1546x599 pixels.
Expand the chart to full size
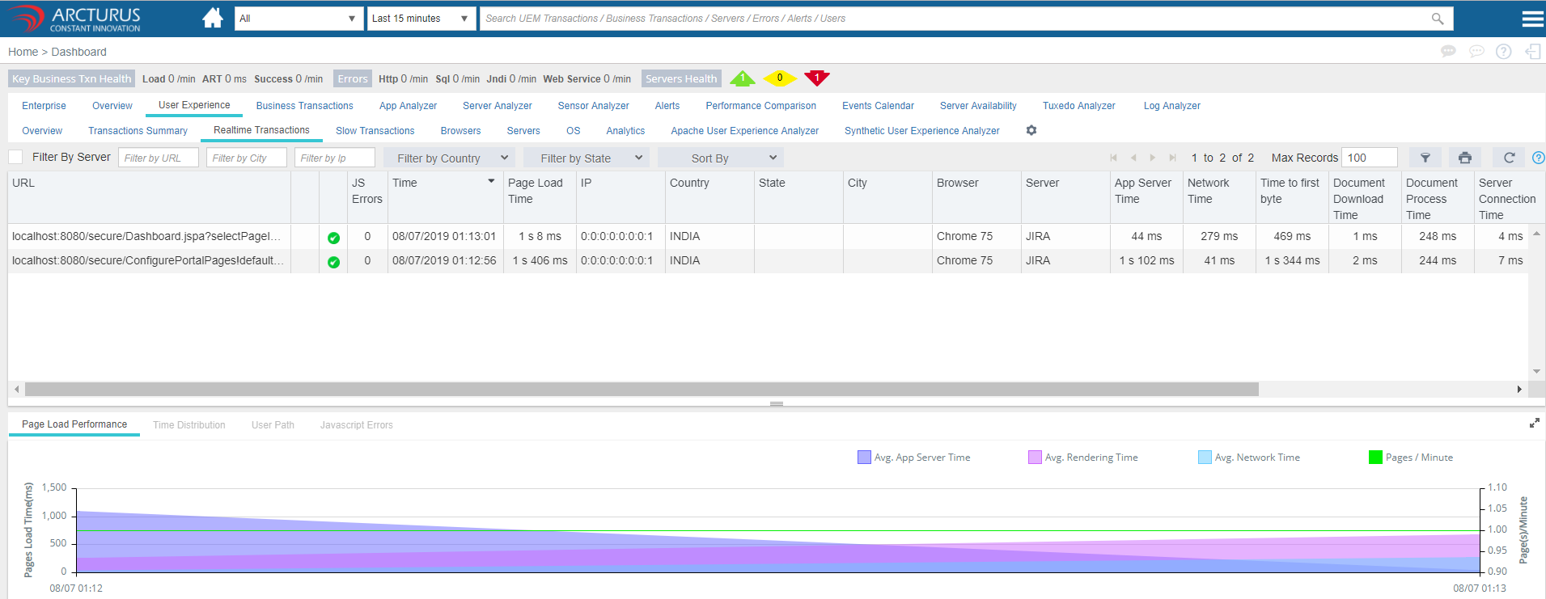tap(1534, 423)
